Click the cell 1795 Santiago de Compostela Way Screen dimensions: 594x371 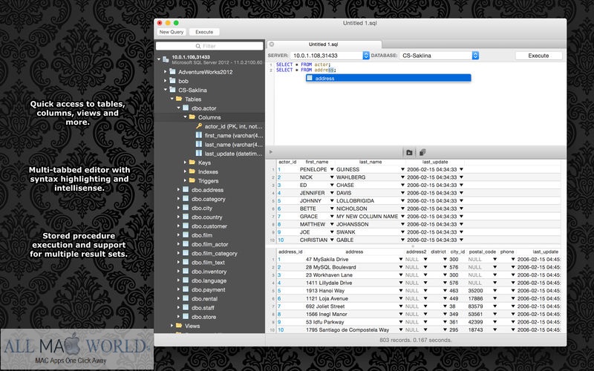347,329
